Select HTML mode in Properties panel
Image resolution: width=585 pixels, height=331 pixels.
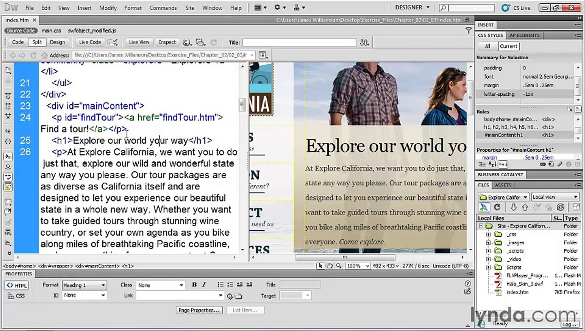(17, 285)
